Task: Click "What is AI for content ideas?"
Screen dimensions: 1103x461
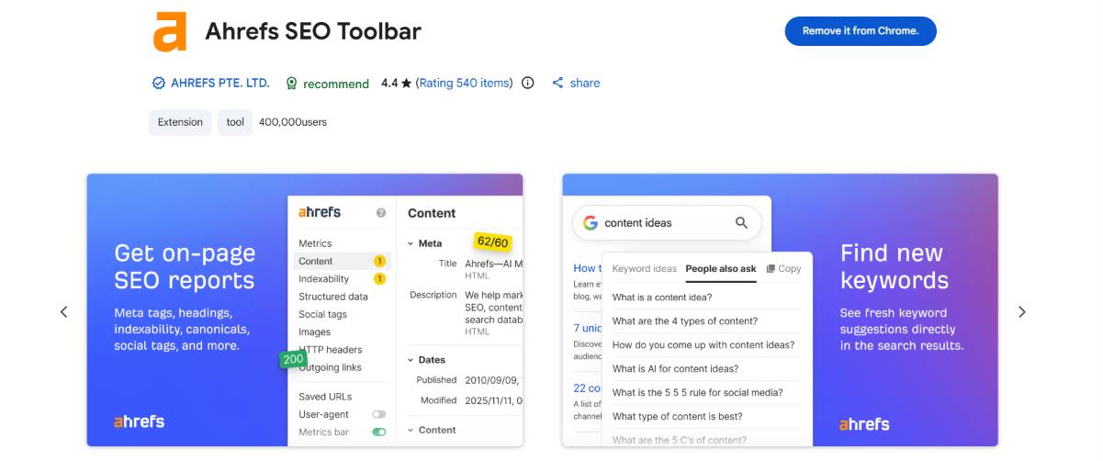Action: click(675, 369)
